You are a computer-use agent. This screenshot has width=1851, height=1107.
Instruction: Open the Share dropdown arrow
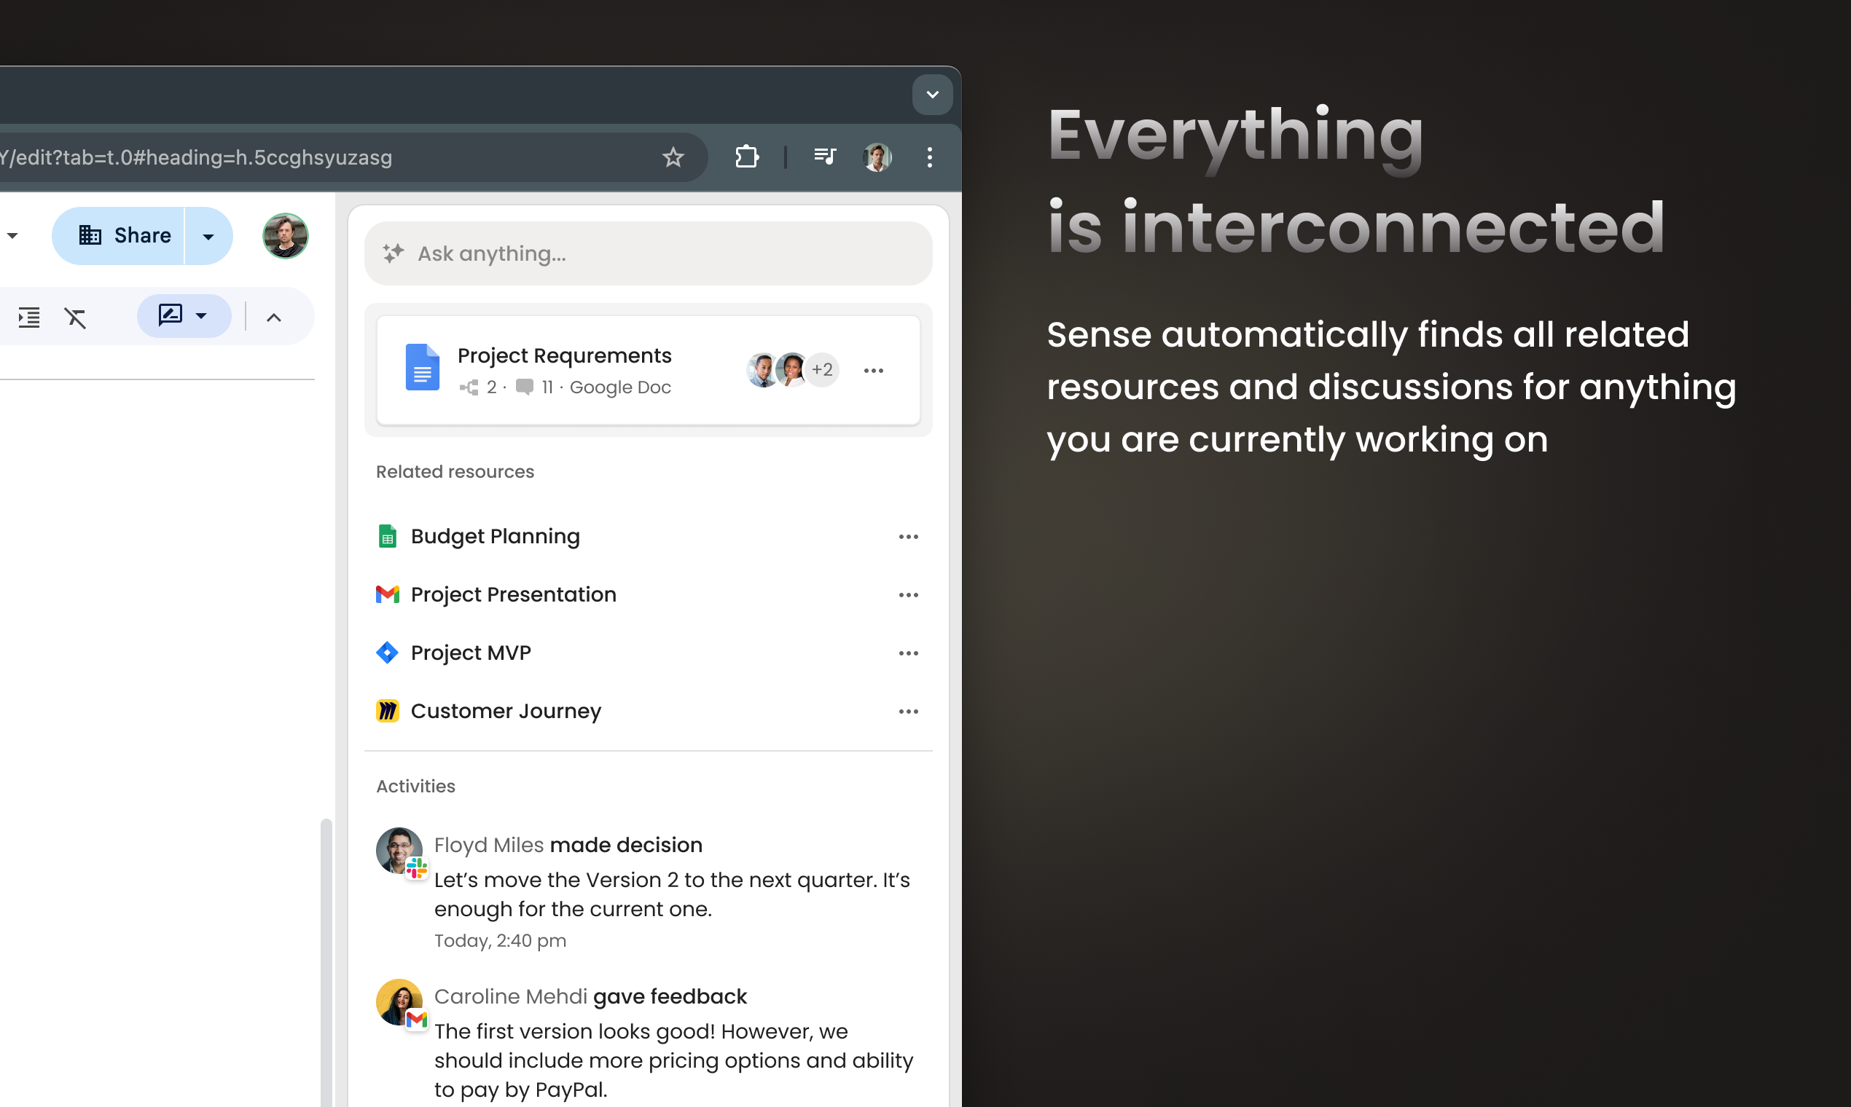pos(208,237)
